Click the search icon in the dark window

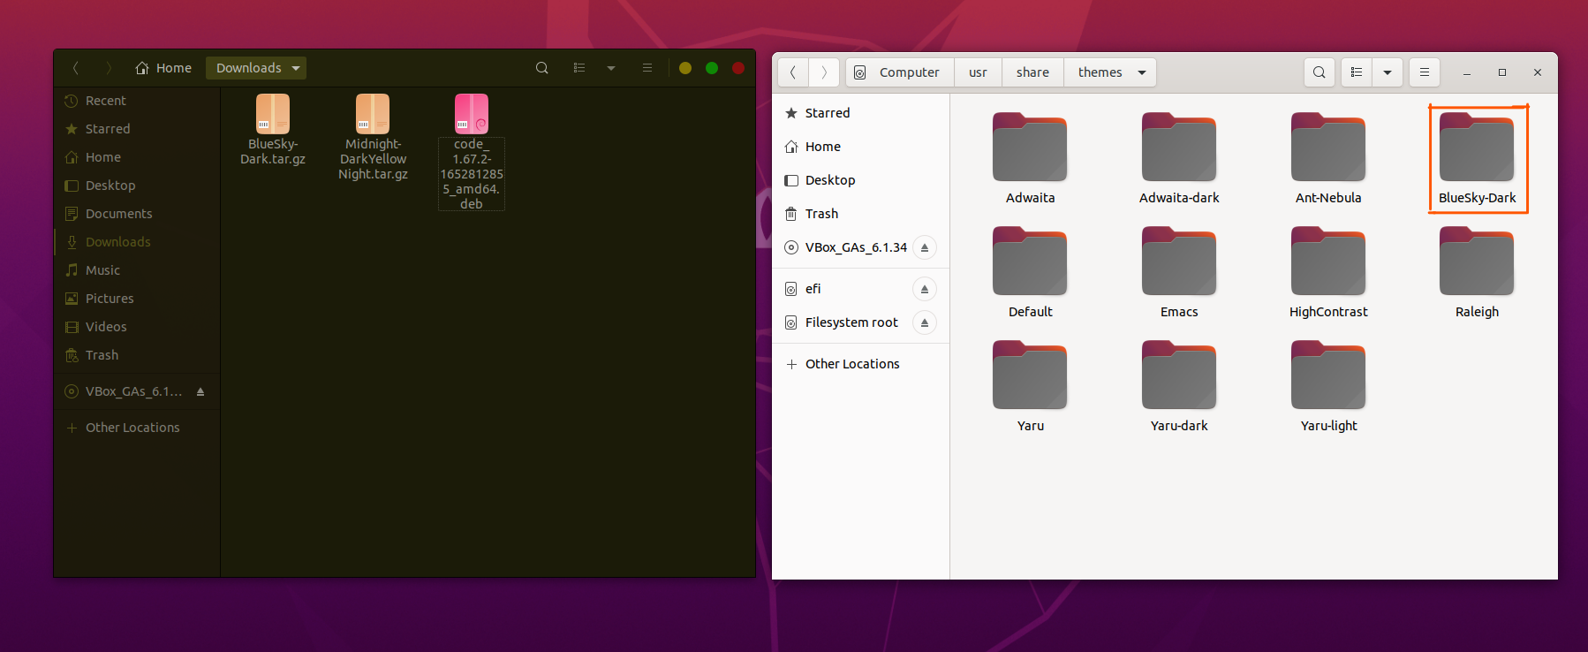coord(542,68)
